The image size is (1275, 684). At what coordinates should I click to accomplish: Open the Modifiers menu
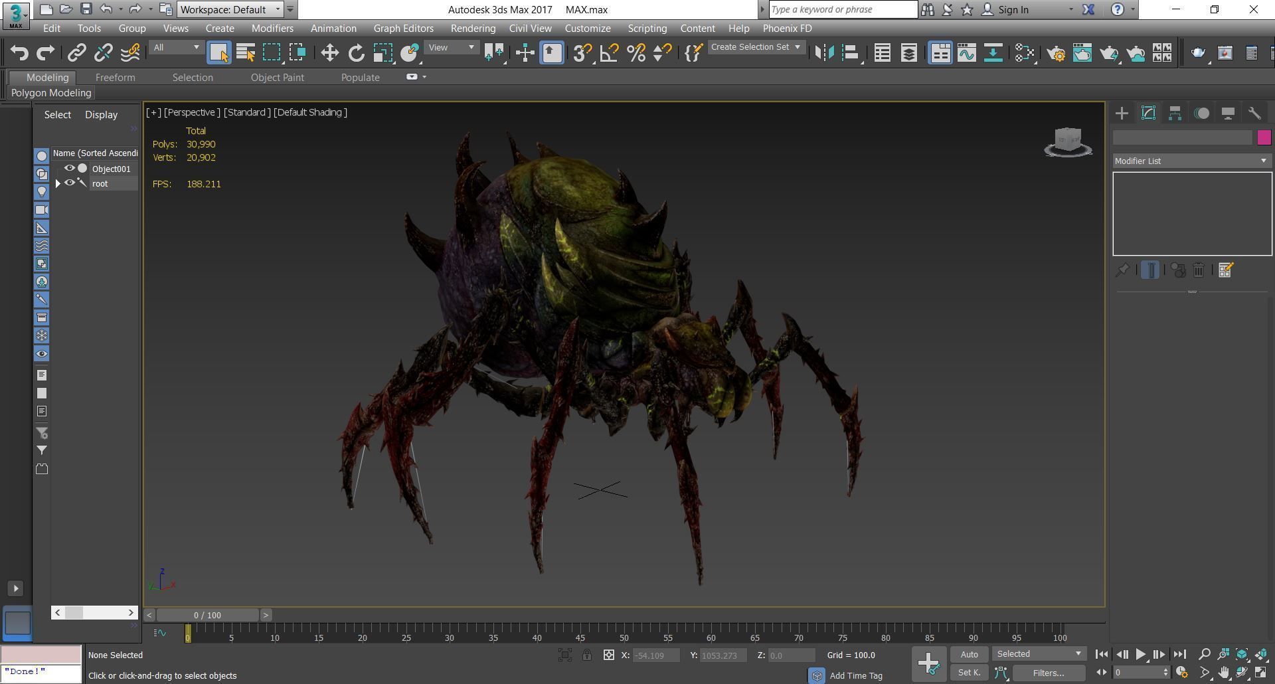click(272, 29)
